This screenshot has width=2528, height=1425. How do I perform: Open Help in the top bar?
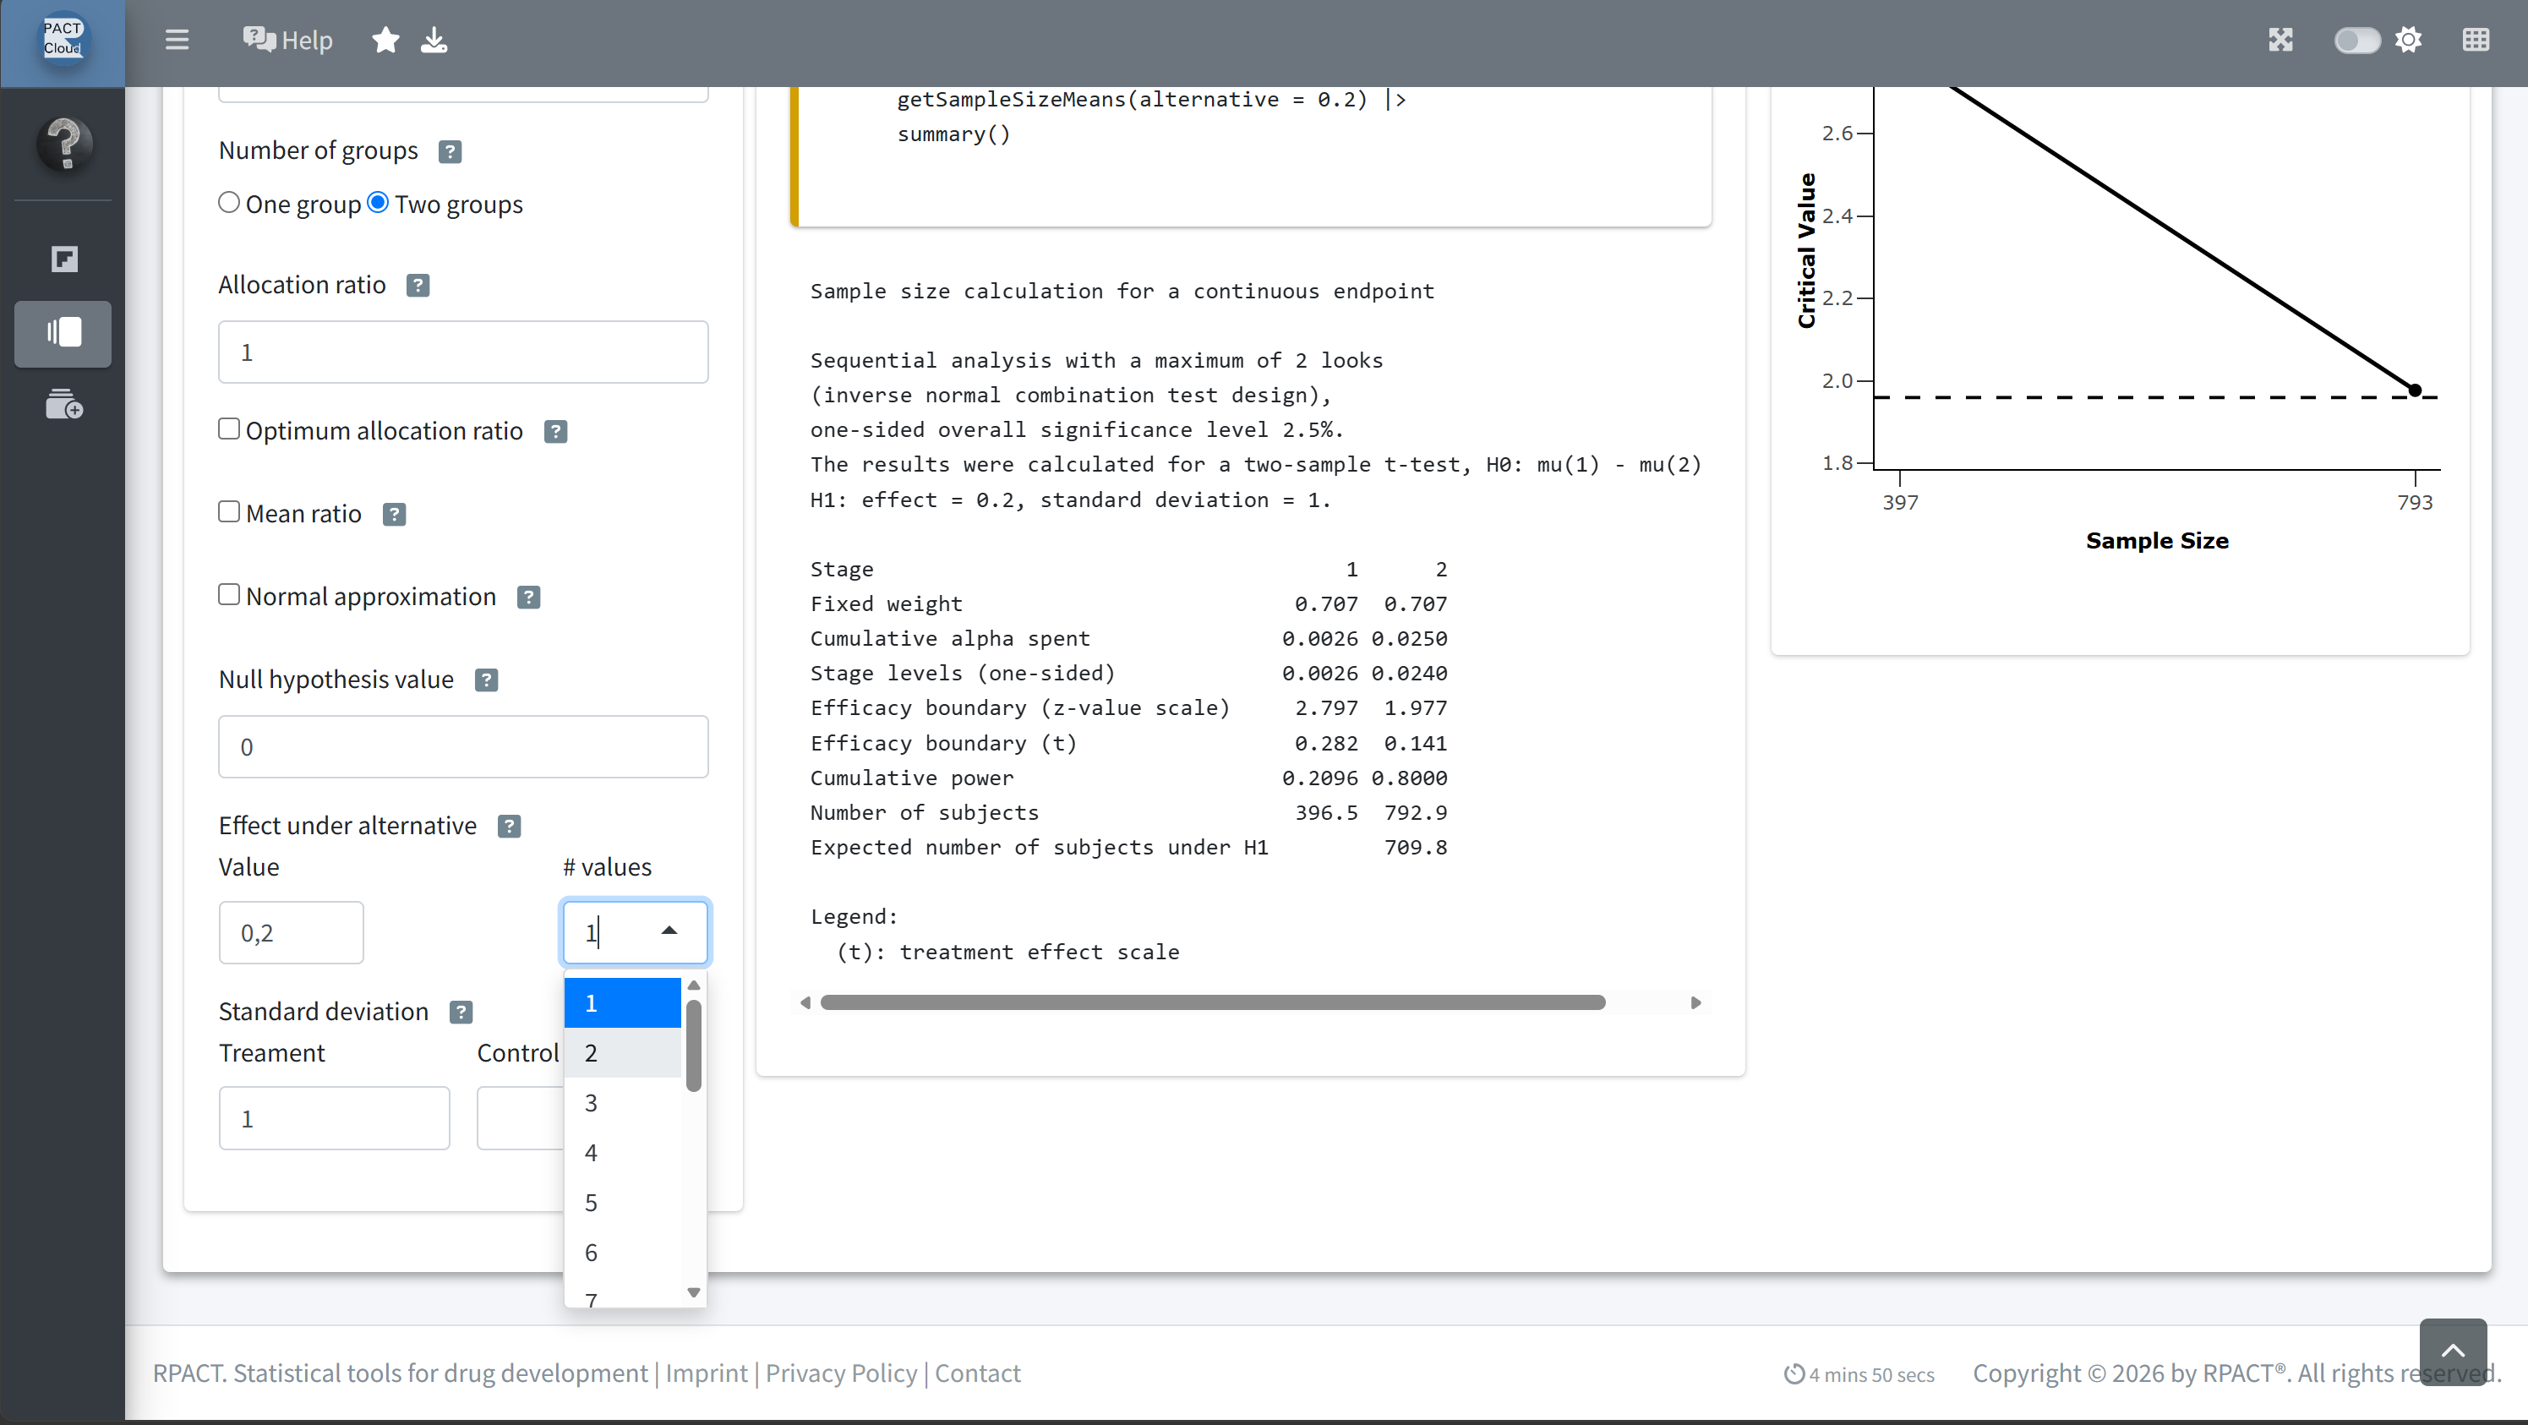pos(287,39)
